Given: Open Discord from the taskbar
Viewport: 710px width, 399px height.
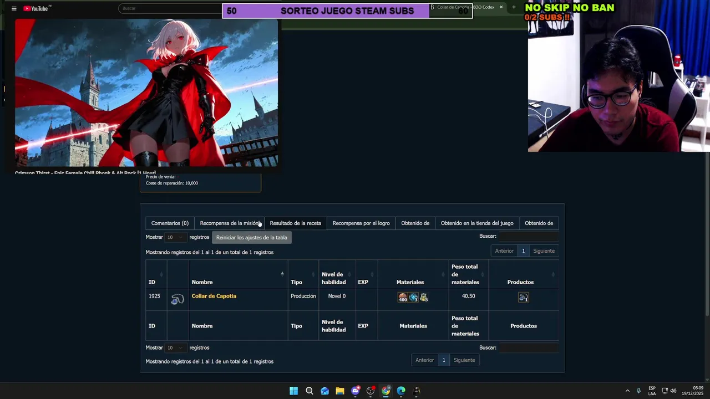Looking at the screenshot, I should pos(356,391).
